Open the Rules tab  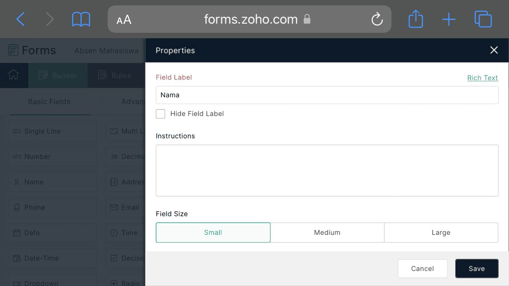pos(114,76)
